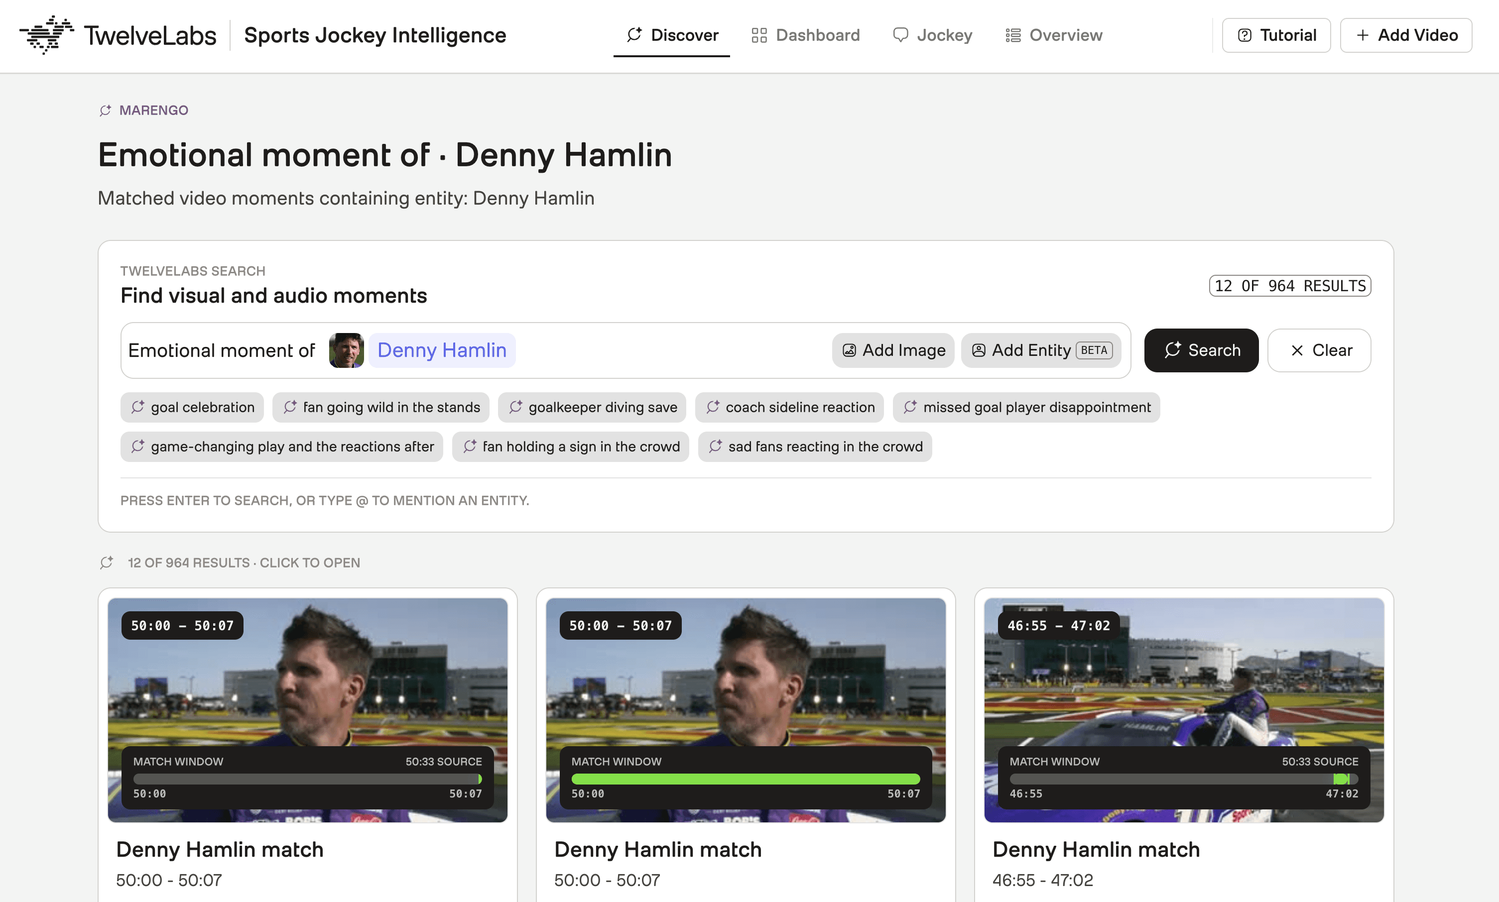
Task: Click the first card's 'Denny Hamlin match' title
Action: [x=220, y=849]
